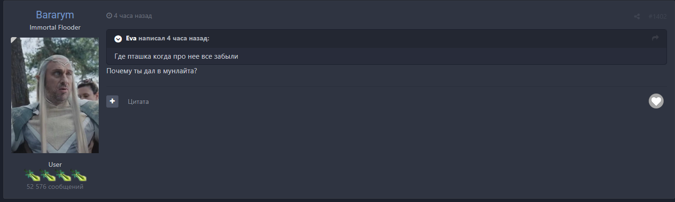
Task: Click "написал 4 часа назад" in quote header
Action: click(174, 38)
